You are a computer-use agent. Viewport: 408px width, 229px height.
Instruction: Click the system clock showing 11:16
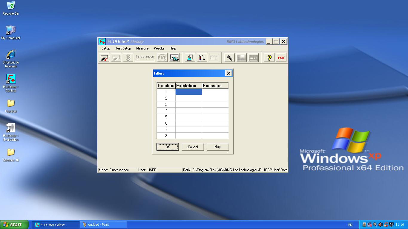point(400,225)
